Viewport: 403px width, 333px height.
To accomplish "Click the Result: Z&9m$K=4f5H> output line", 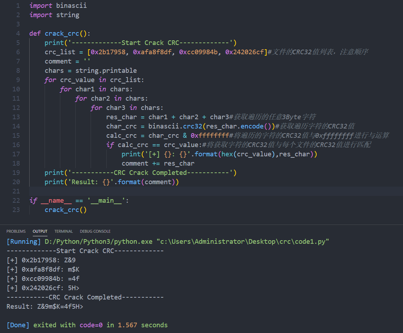I will (x=46, y=306).
